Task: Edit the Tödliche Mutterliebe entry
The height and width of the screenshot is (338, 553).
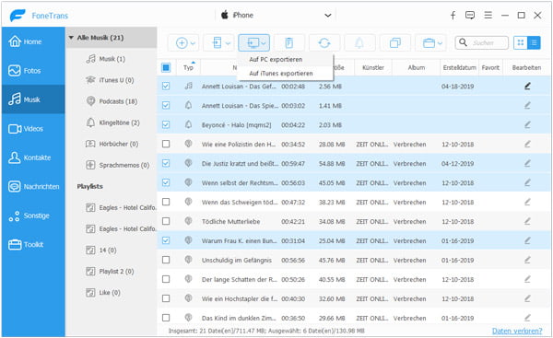Action: [527, 221]
